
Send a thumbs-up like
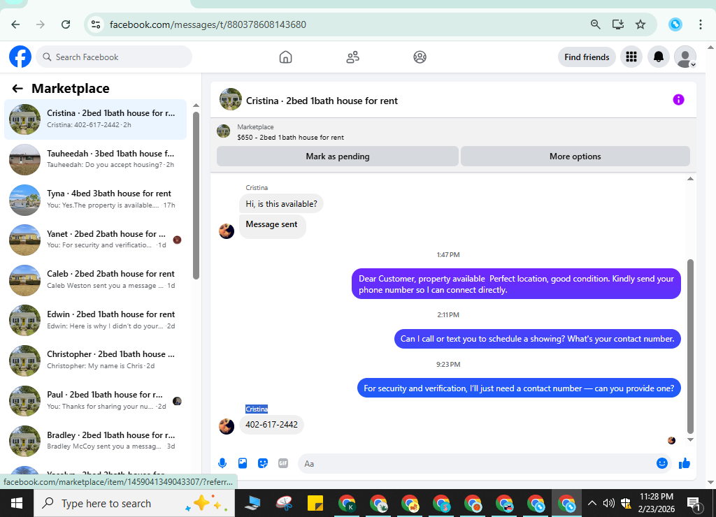pyautogui.click(x=684, y=463)
